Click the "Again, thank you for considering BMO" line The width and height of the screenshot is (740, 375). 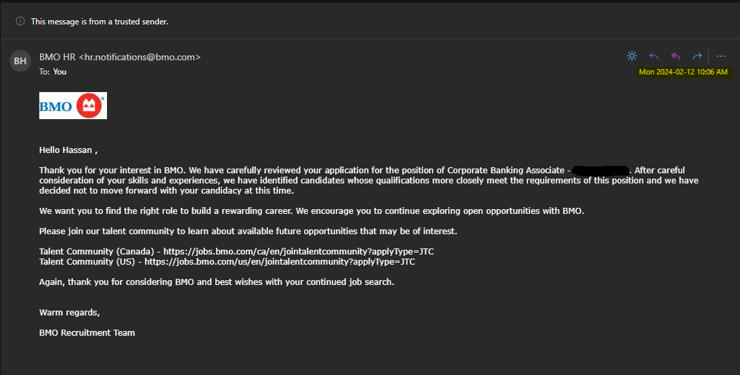217,282
